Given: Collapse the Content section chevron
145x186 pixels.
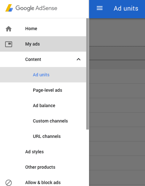Looking at the screenshot, I should pos(79,59).
